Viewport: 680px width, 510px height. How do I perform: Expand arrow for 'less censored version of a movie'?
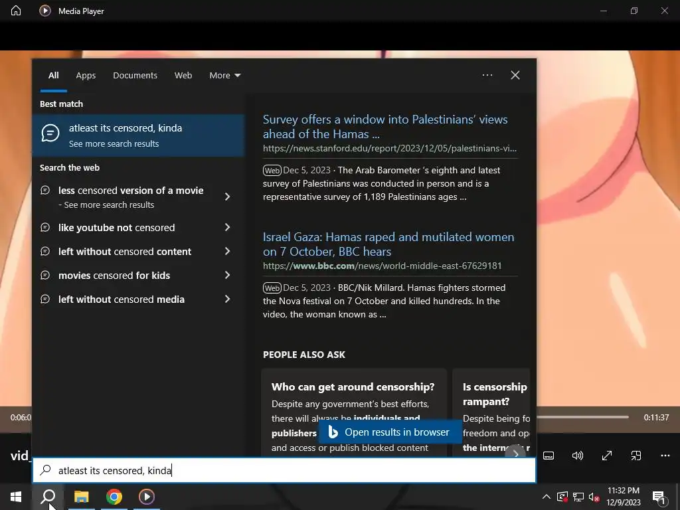(x=227, y=197)
